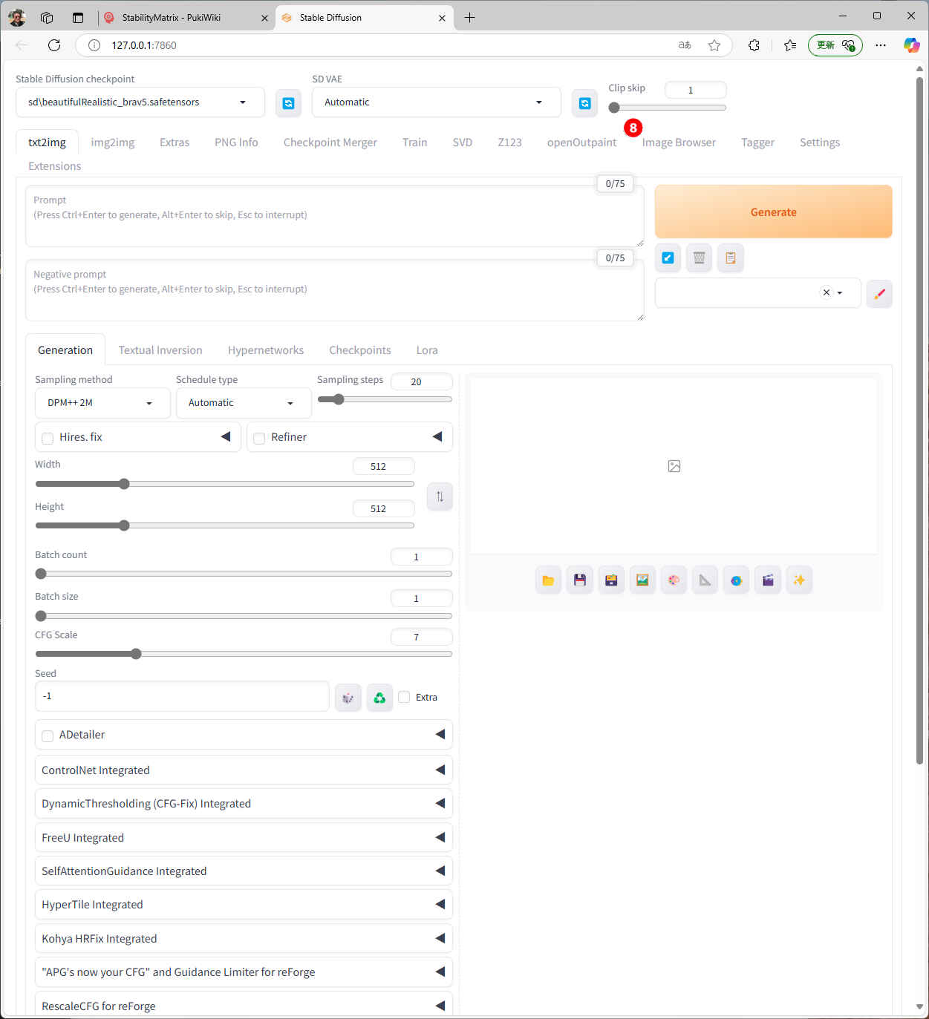The width and height of the screenshot is (929, 1019).
Task: Open the output folder with folder icon
Action: 548,580
